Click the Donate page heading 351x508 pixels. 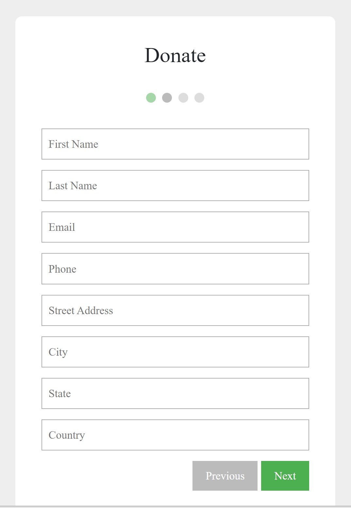tap(175, 55)
